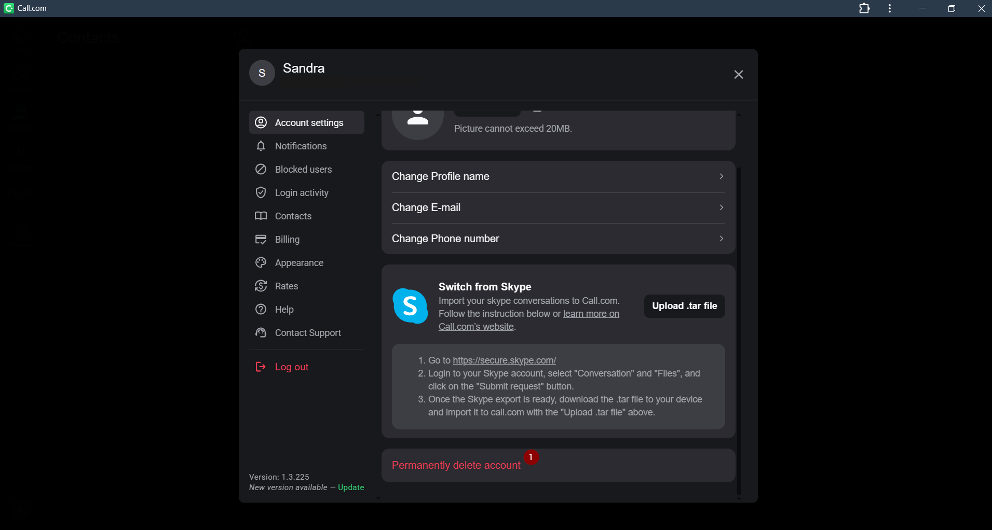
Task: Switch to Notifications section
Action: click(307, 146)
